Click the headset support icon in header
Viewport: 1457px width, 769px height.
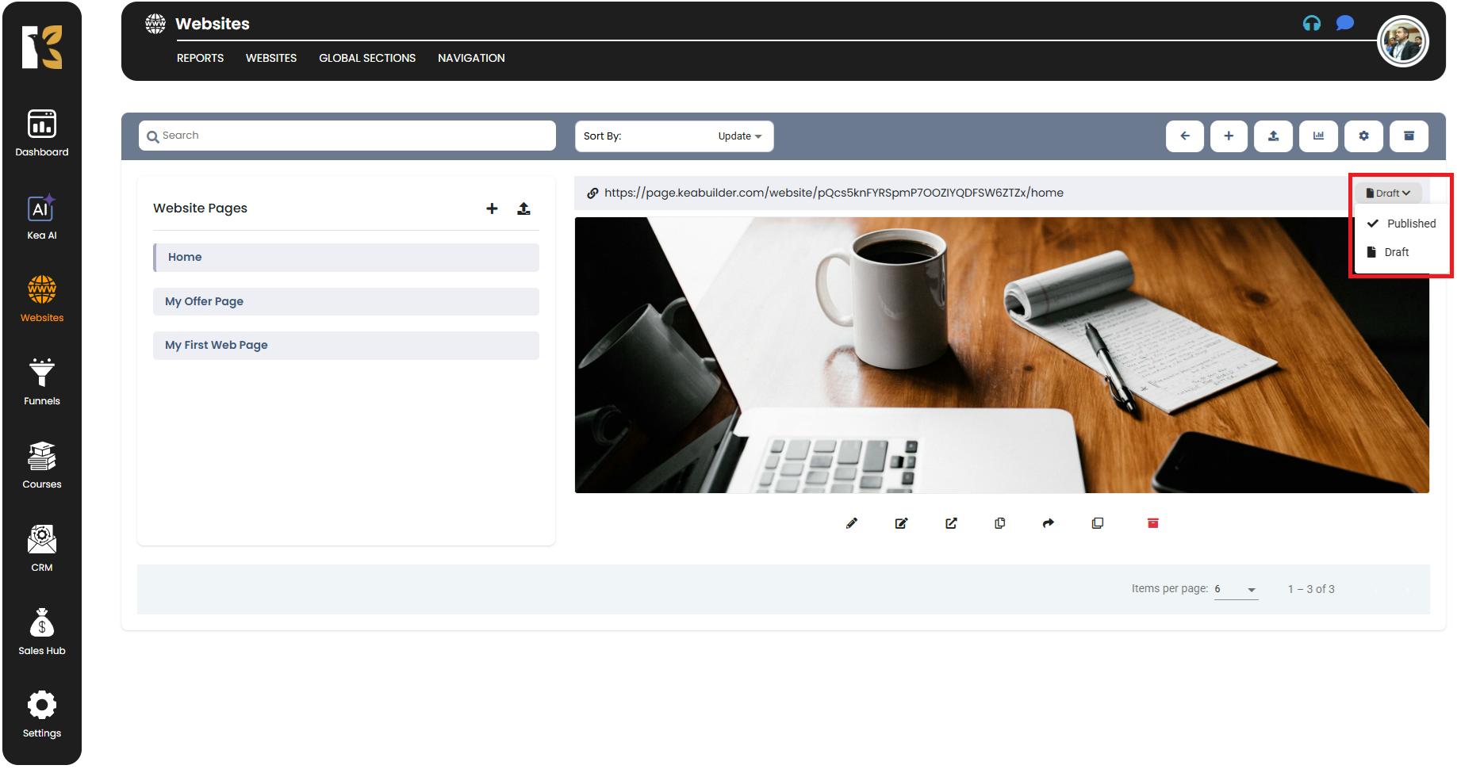[x=1311, y=24]
